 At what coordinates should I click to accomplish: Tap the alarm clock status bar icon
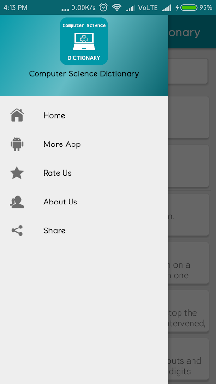(x=103, y=8)
